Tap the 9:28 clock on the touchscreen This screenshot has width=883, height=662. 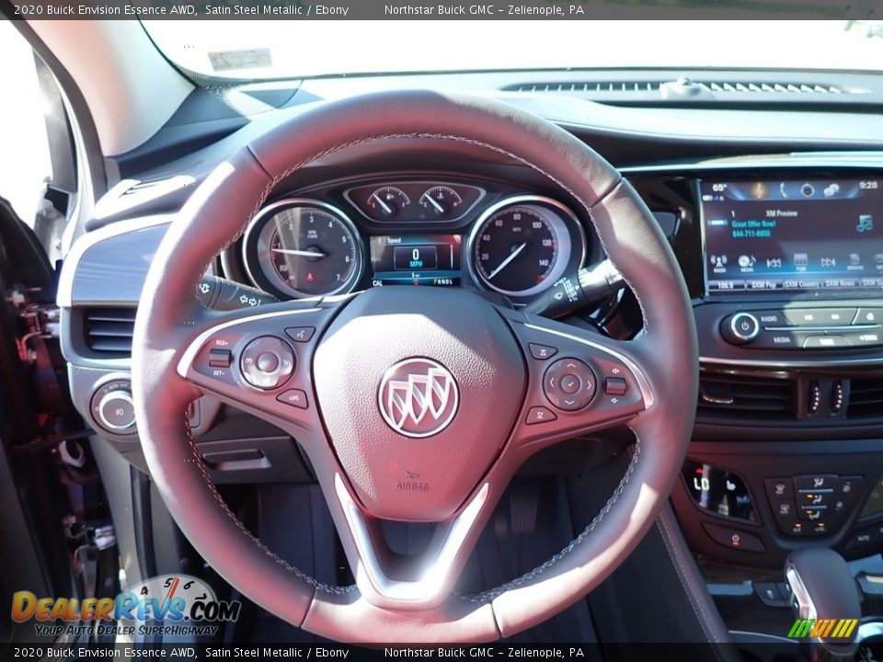(x=867, y=185)
